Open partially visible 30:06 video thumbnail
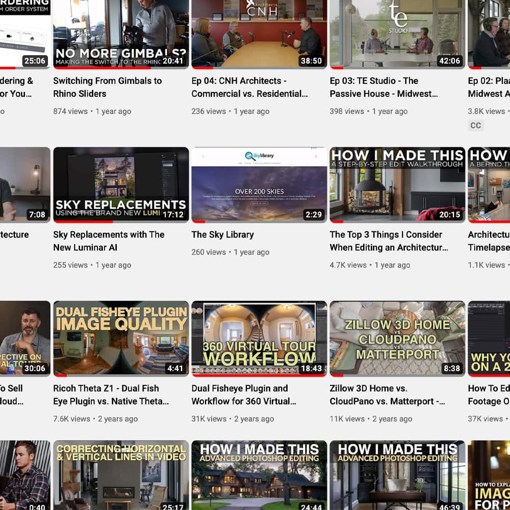 [x=25, y=339]
